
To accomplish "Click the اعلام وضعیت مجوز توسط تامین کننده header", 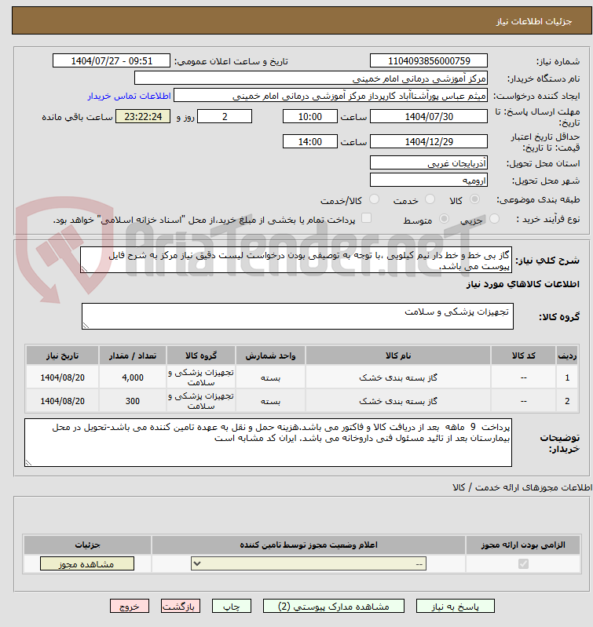I will [x=309, y=545].
